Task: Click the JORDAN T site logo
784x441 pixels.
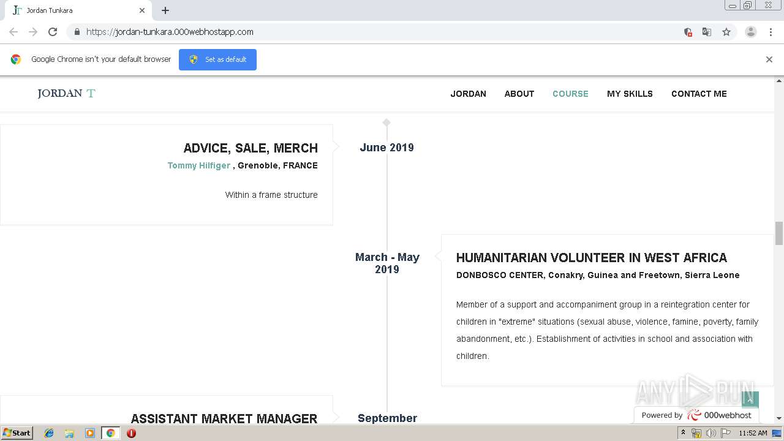Action: click(x=66, y=93)
